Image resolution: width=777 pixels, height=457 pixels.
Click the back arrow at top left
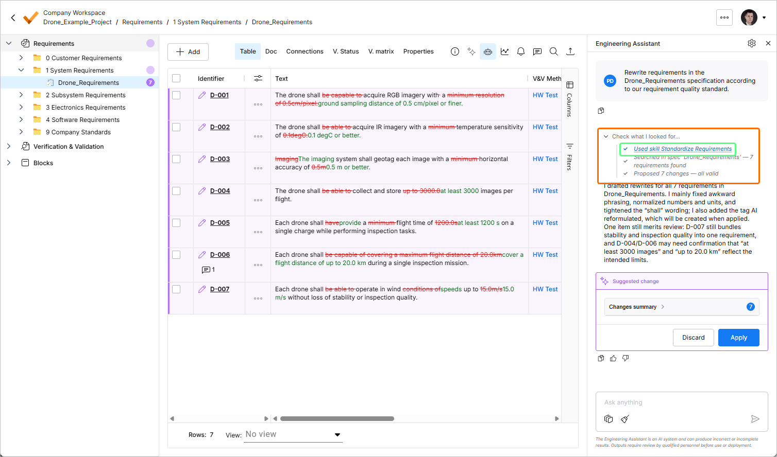point(13,17)
